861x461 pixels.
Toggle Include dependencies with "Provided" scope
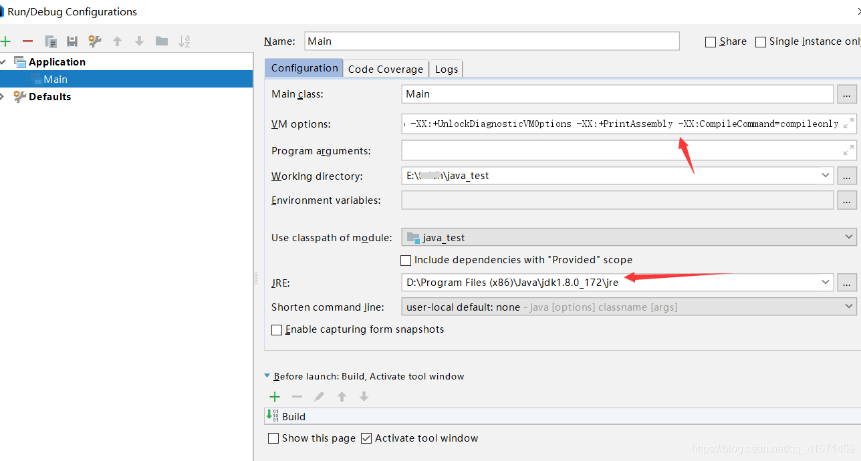tap(406, 260)
